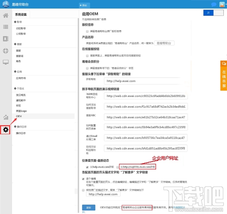Check the 版权信息 hide copyright checkbox

[x=87, y=31]
